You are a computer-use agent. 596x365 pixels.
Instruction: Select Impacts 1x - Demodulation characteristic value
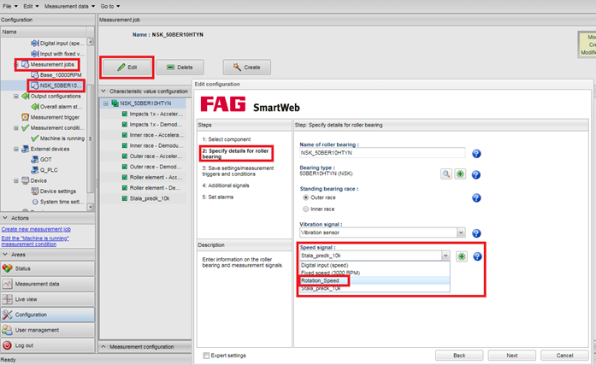(x=156, y=125)
